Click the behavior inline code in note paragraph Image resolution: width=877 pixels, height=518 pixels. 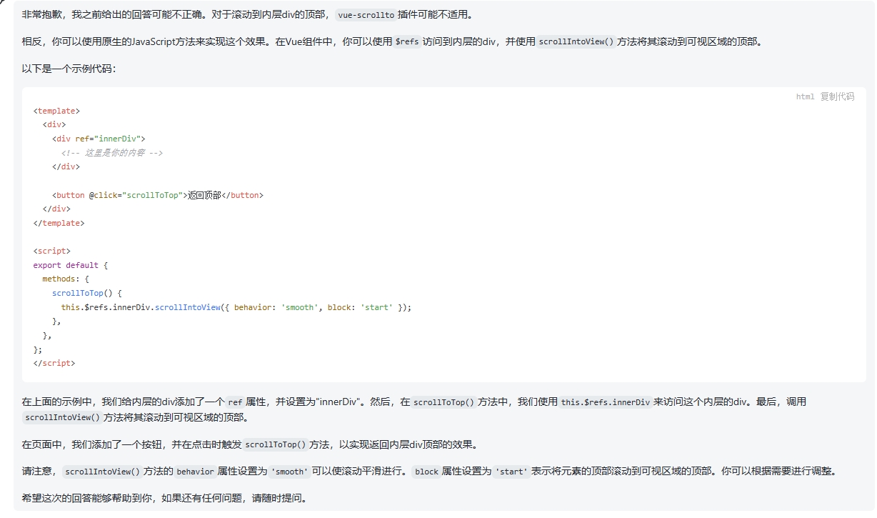coord(195,472)
